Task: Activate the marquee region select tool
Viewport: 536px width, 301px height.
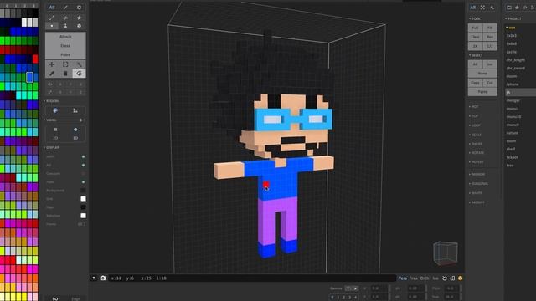Action: point(65,64)
